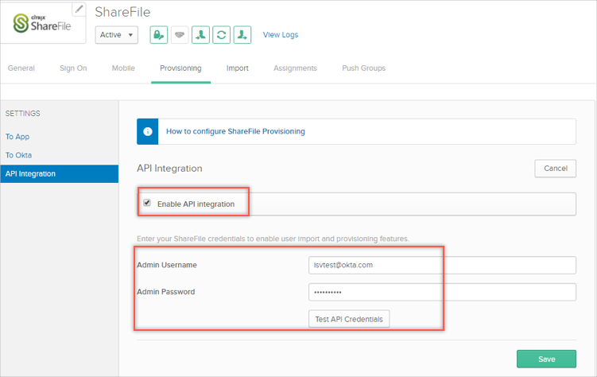Viewport: 597px width, 377px height.
Task: Switch to the Import tab
Action: 237,68
